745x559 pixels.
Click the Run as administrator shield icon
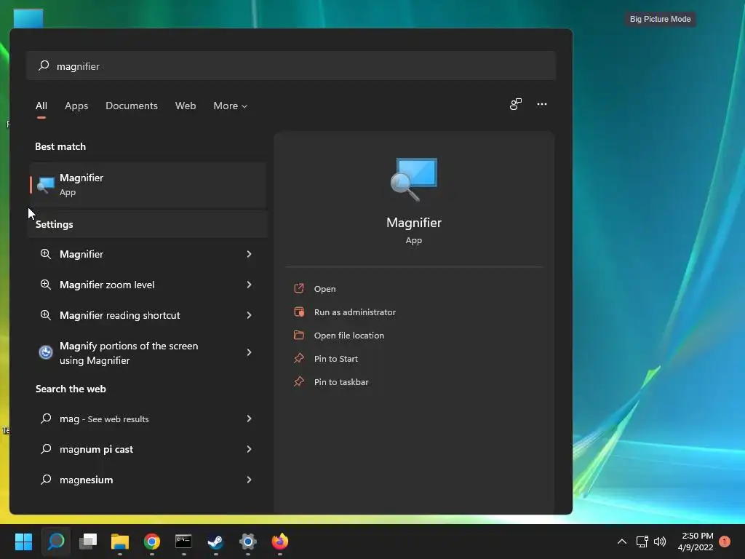pyautogui.click(x=299, y=312)
